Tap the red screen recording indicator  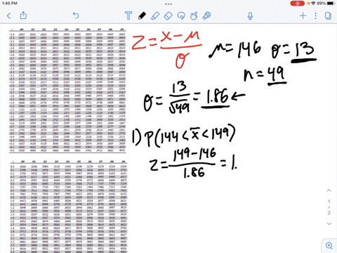[x=297, y=4]
